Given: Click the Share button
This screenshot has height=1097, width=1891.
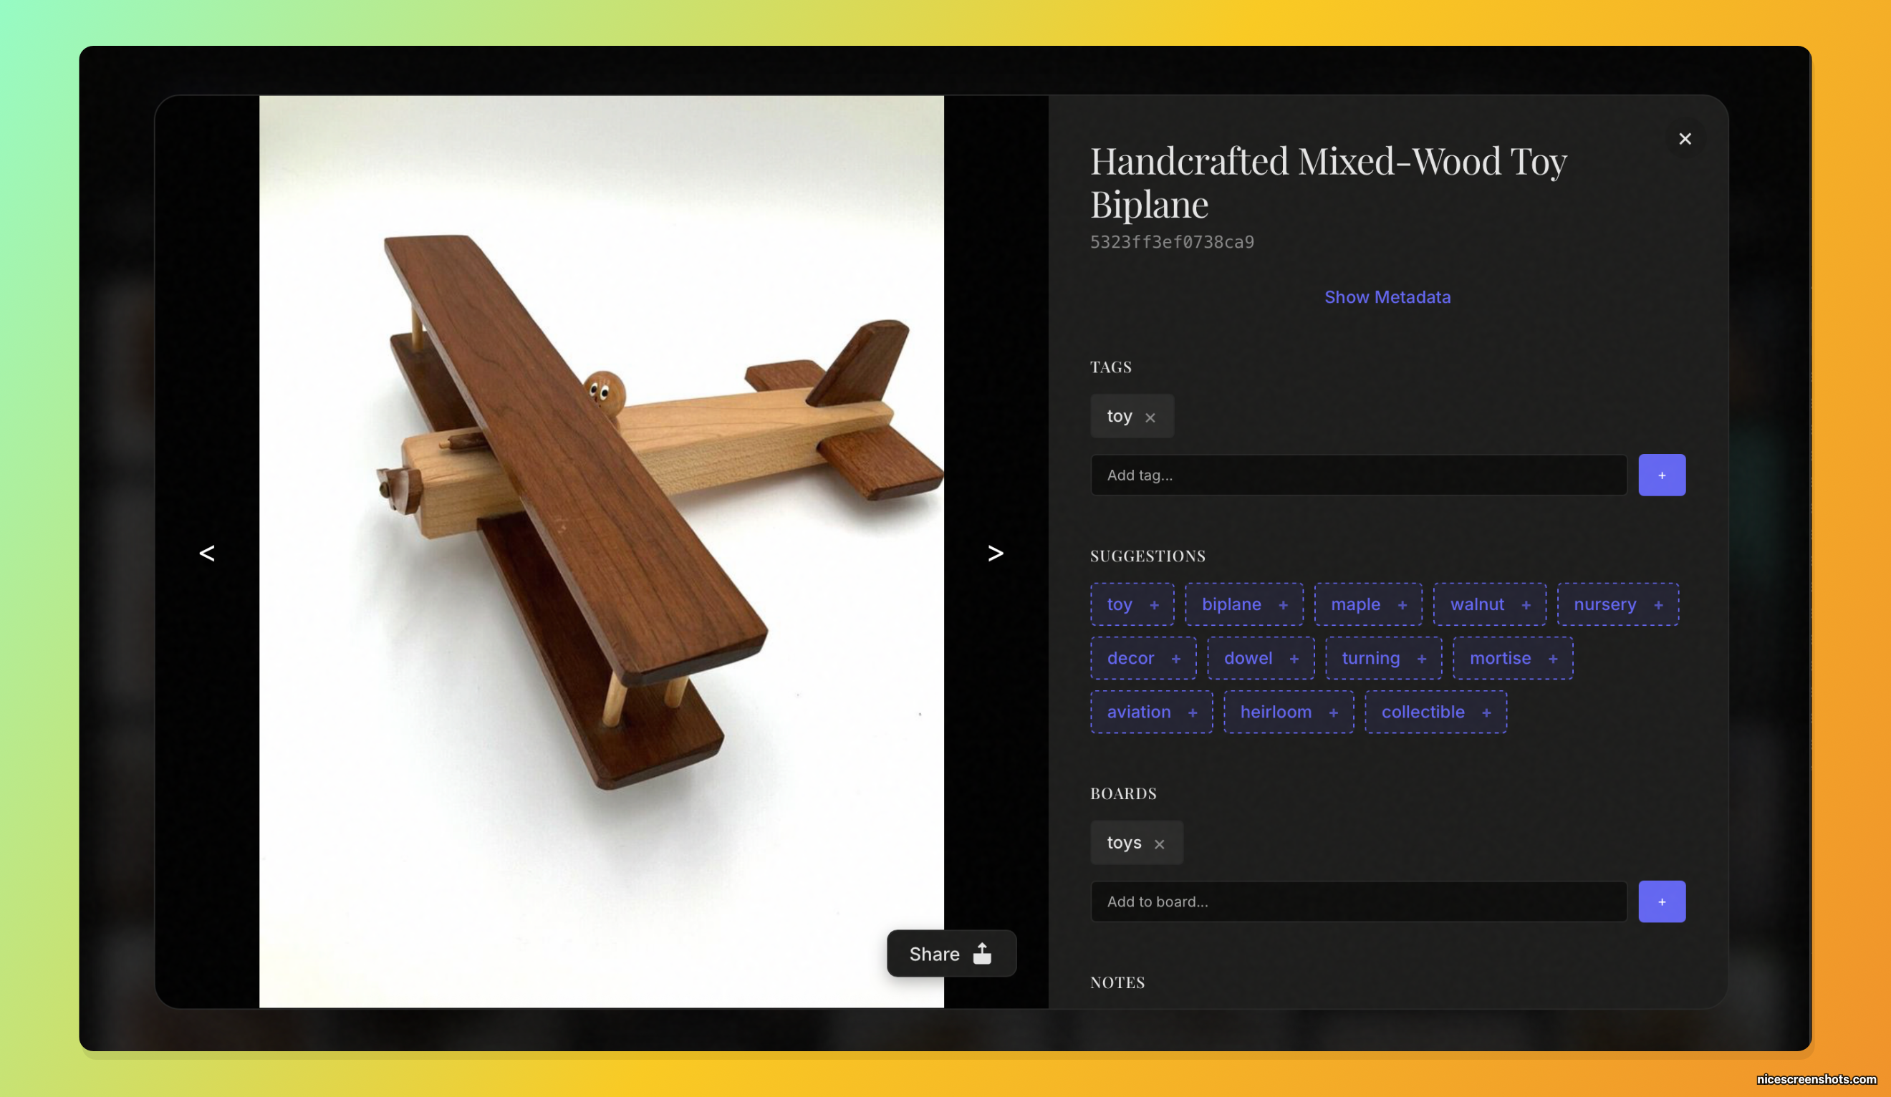Looking at the screenshot, I should tap(951, 954).
